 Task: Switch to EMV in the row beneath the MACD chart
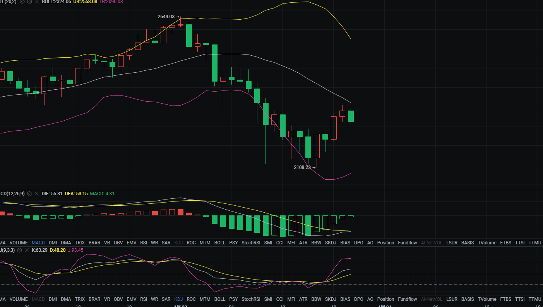coord(132,243)
